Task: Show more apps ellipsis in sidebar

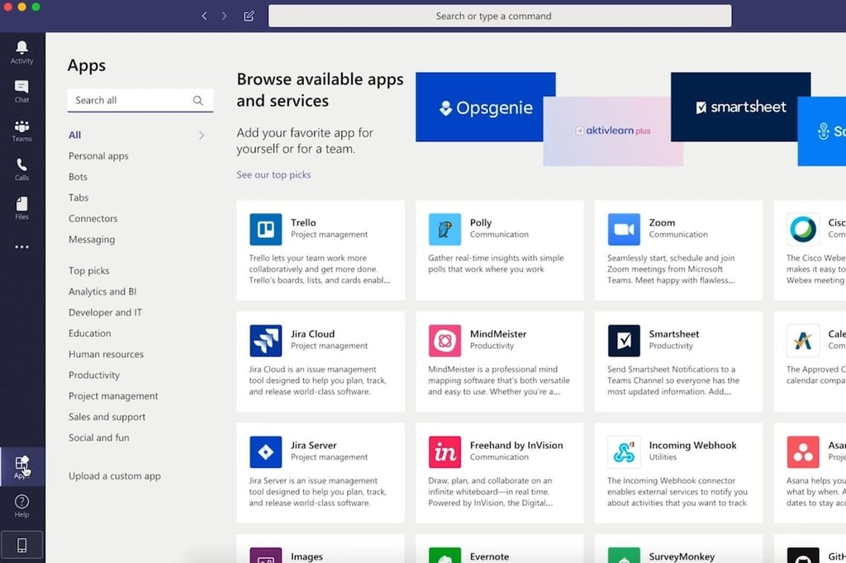Action: coord(21,247)
